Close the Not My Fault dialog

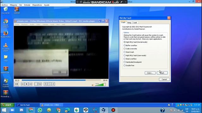[169, 18]
